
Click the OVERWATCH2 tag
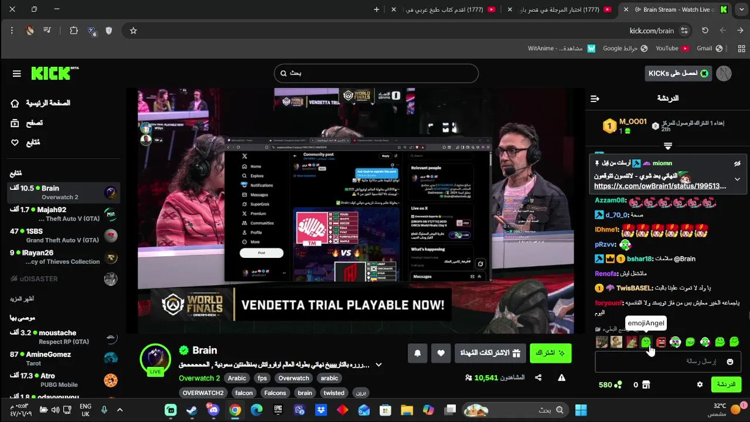[x=203, y=393]
